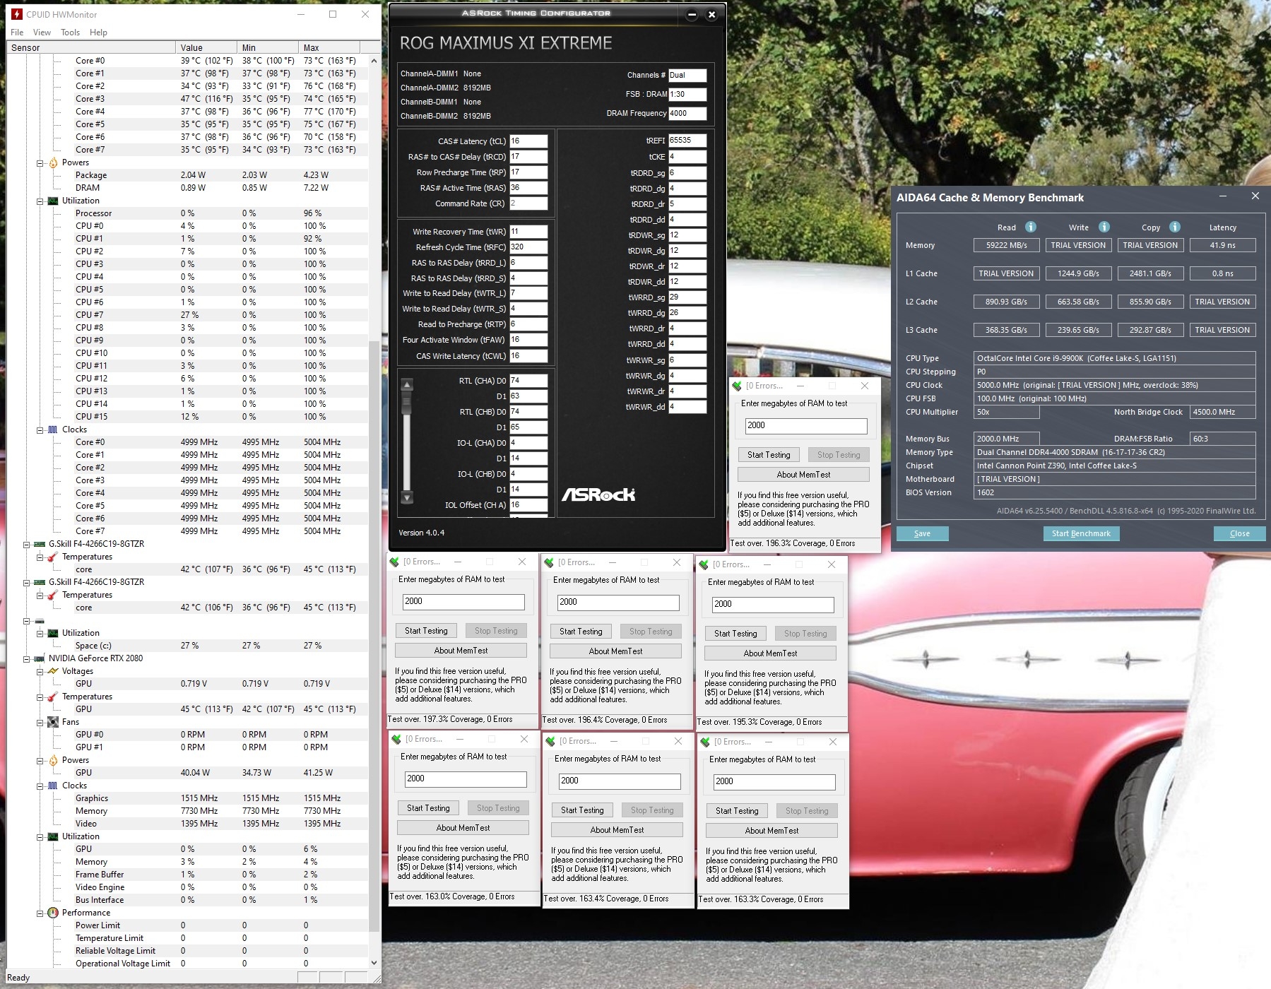
Task: Click the tREFI value field
Action: [x=687, y=141]
